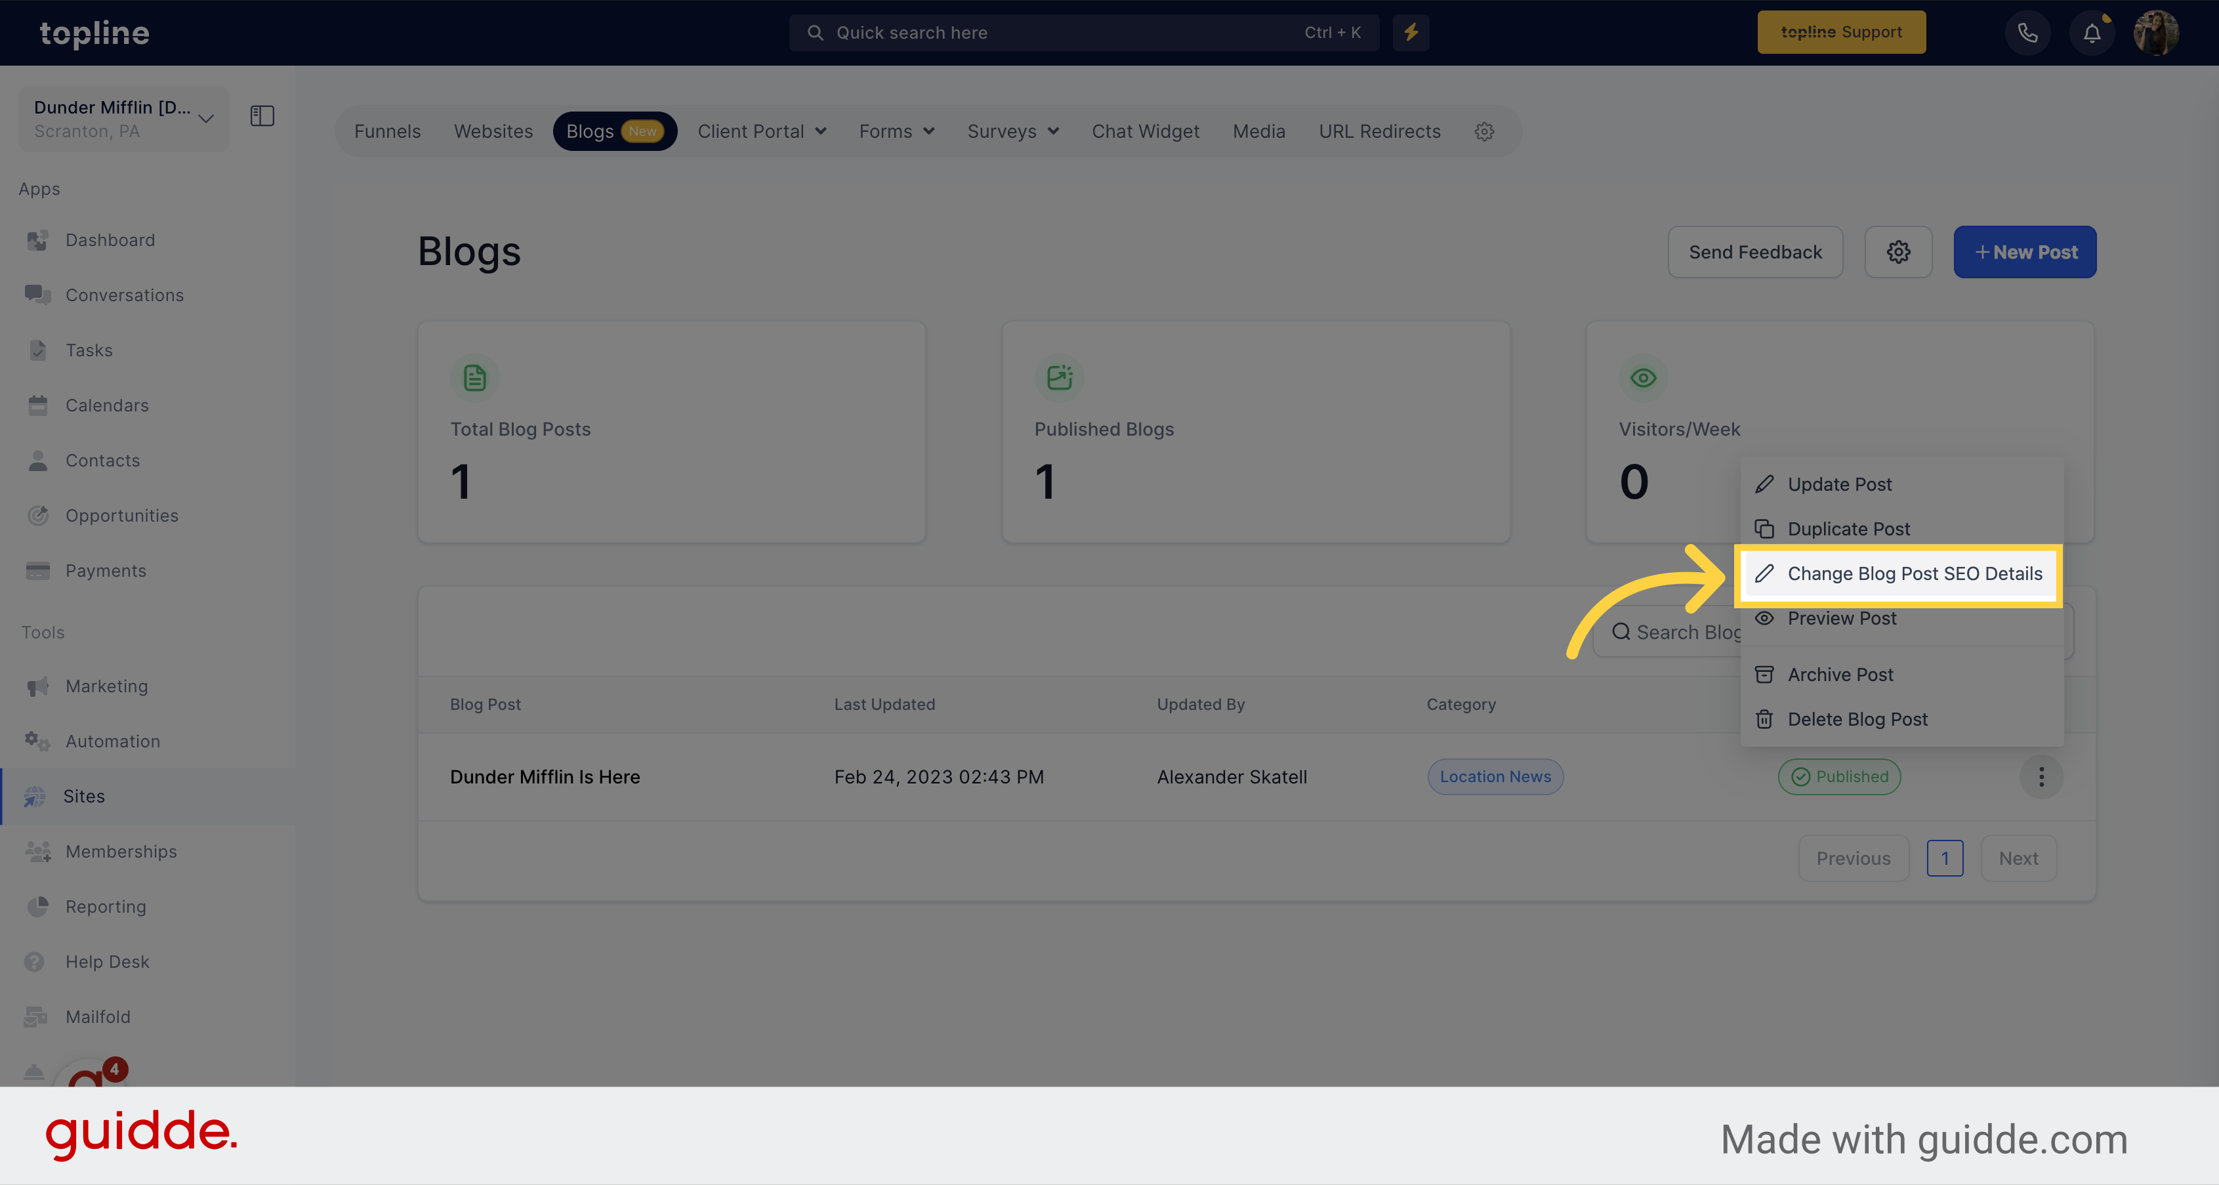Switch to the Media tab

click(1259, 132)
